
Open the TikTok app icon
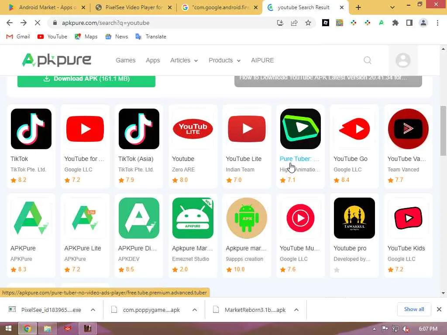click(31, 129)
